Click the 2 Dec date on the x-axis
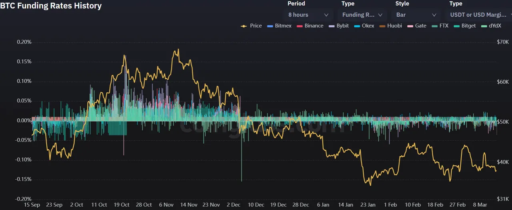The image size is (512, 210). click(234, 205)
